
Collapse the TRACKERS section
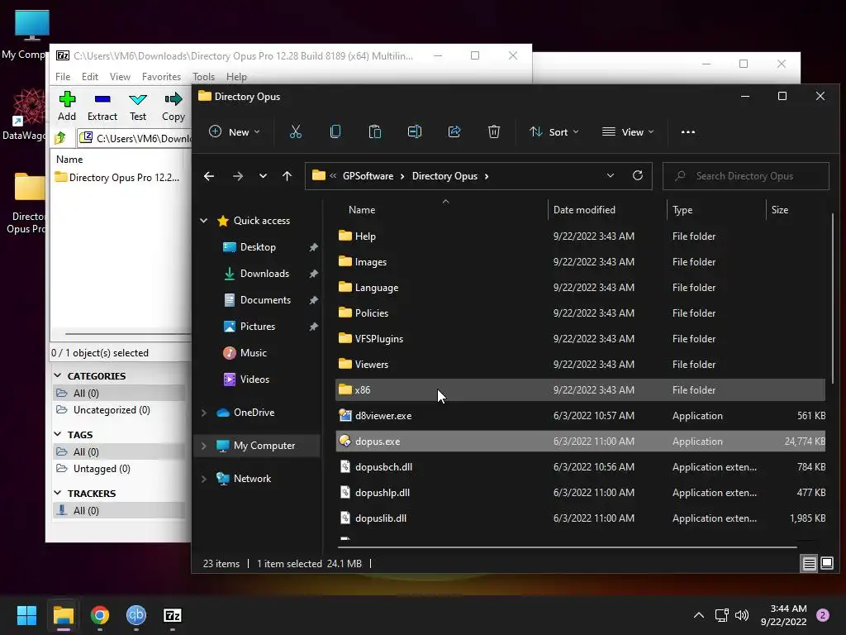click(58, 493)
